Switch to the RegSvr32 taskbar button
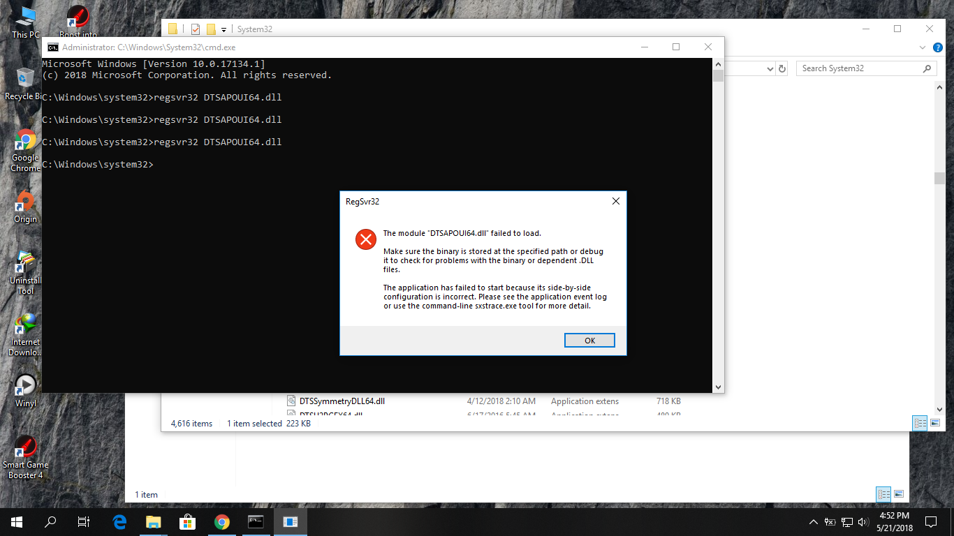The height and width of the screenshot is (536, 954). (290, 521)
